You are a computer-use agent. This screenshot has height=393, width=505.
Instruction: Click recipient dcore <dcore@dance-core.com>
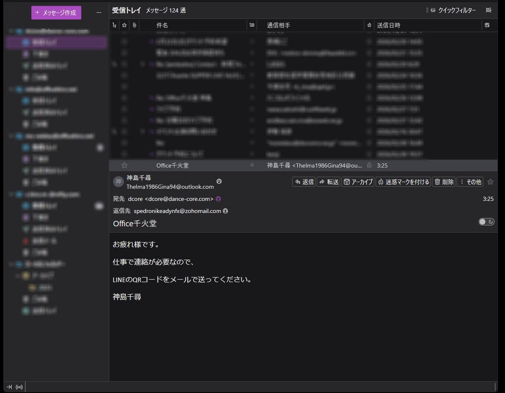[x=170, y=199]
